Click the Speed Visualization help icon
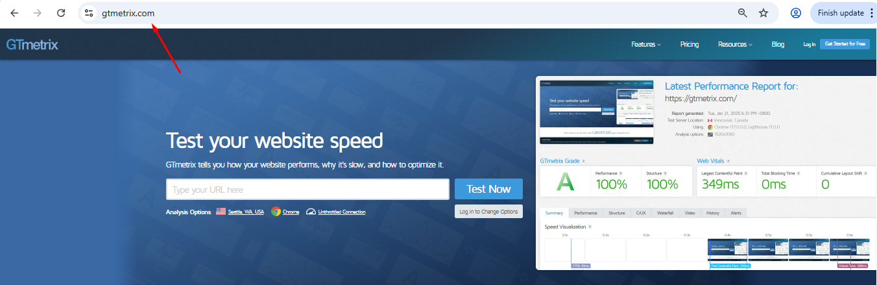This screenshot has height=285, width=877. (589, 227)
